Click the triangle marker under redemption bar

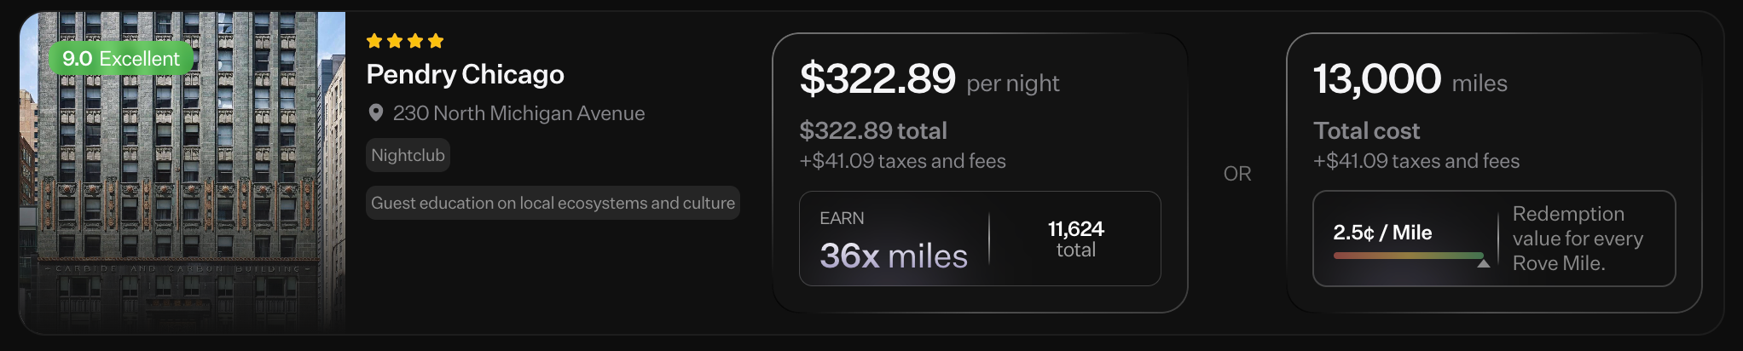pyautogui.click(x=1484, y=263)
